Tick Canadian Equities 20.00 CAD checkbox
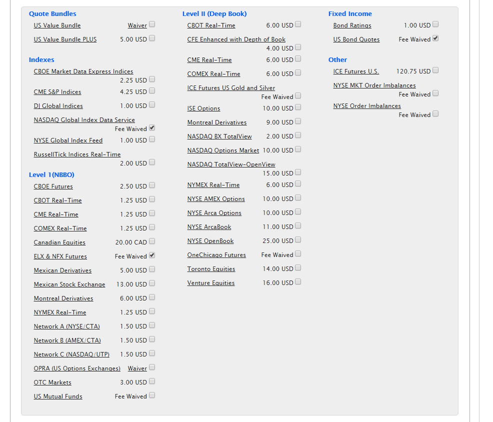 coord(152,241)
